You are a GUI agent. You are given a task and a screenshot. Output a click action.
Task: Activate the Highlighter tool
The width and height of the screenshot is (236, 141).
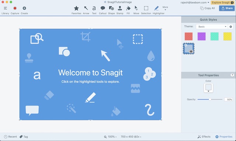[x=158, y=10]
